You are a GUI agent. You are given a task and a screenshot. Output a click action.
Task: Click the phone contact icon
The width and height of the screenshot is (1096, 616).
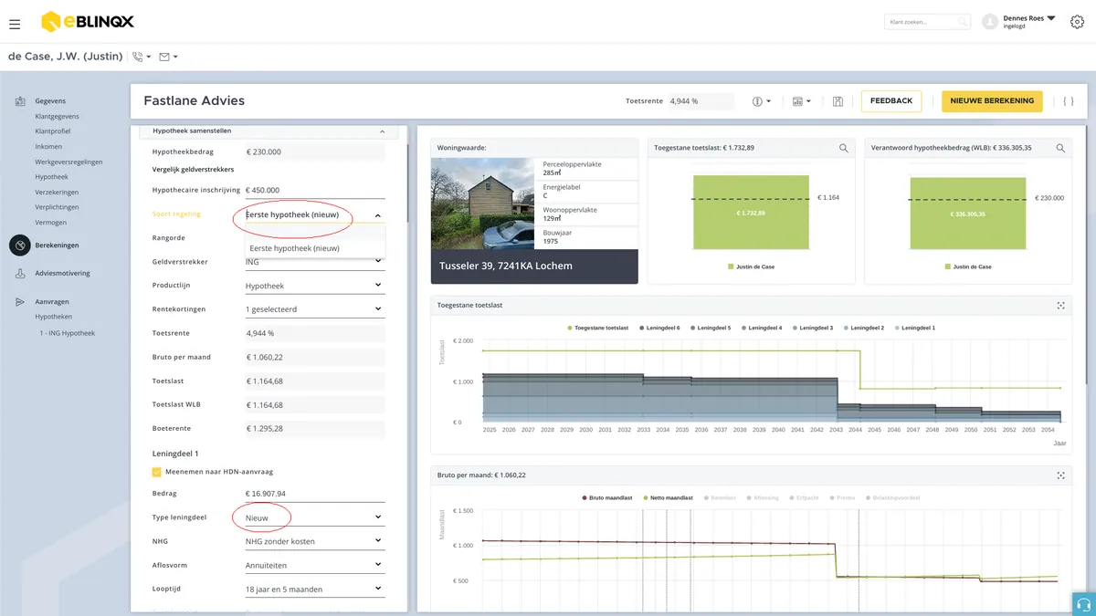(x=138, y=57)
